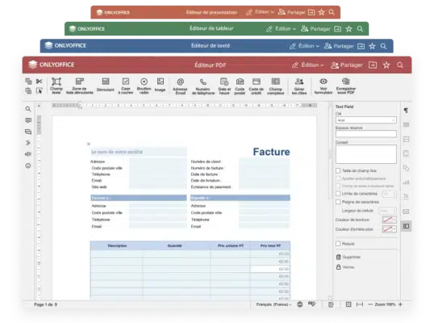Open the info icon in left sidebar

(28, 166)
